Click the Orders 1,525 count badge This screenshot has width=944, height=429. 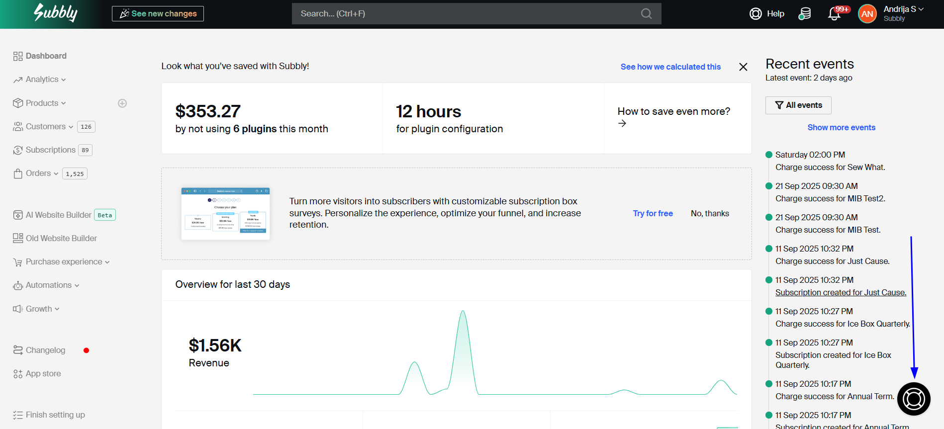click(75, 173)
